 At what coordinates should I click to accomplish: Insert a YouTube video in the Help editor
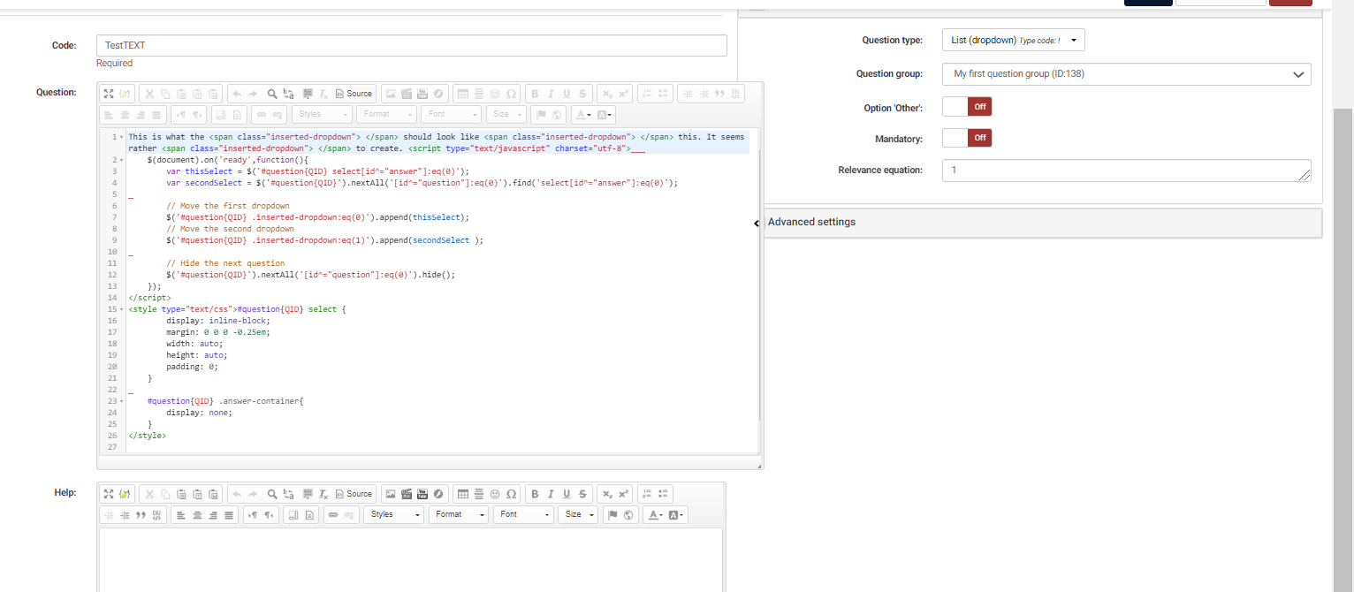(x=422, y=493)
